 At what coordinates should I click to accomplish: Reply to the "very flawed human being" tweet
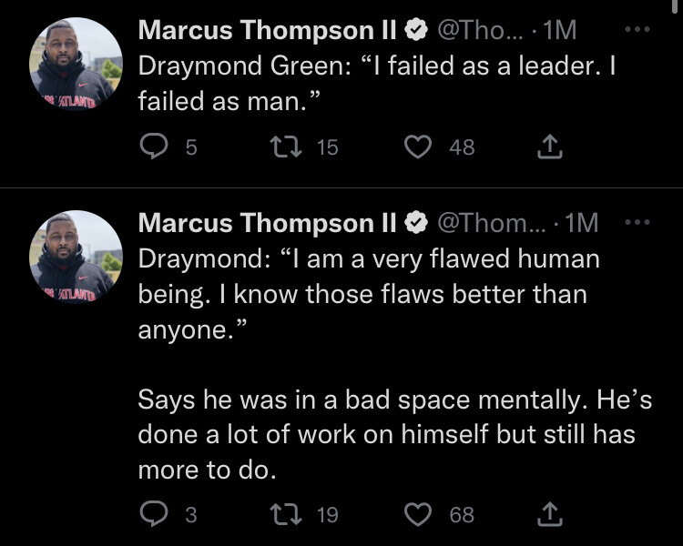coord(154,514)
